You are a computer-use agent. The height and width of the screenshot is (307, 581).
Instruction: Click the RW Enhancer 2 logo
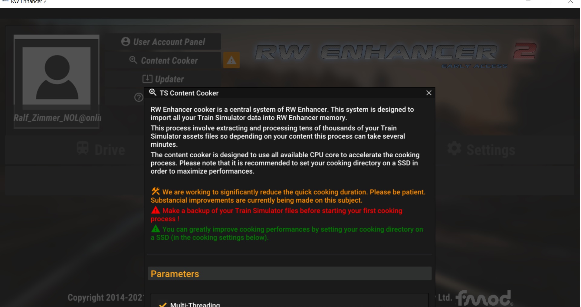396,54
